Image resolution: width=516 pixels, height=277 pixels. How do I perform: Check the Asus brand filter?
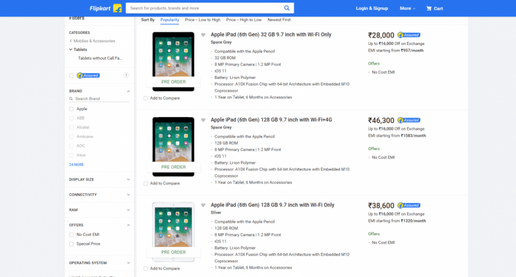71,155
